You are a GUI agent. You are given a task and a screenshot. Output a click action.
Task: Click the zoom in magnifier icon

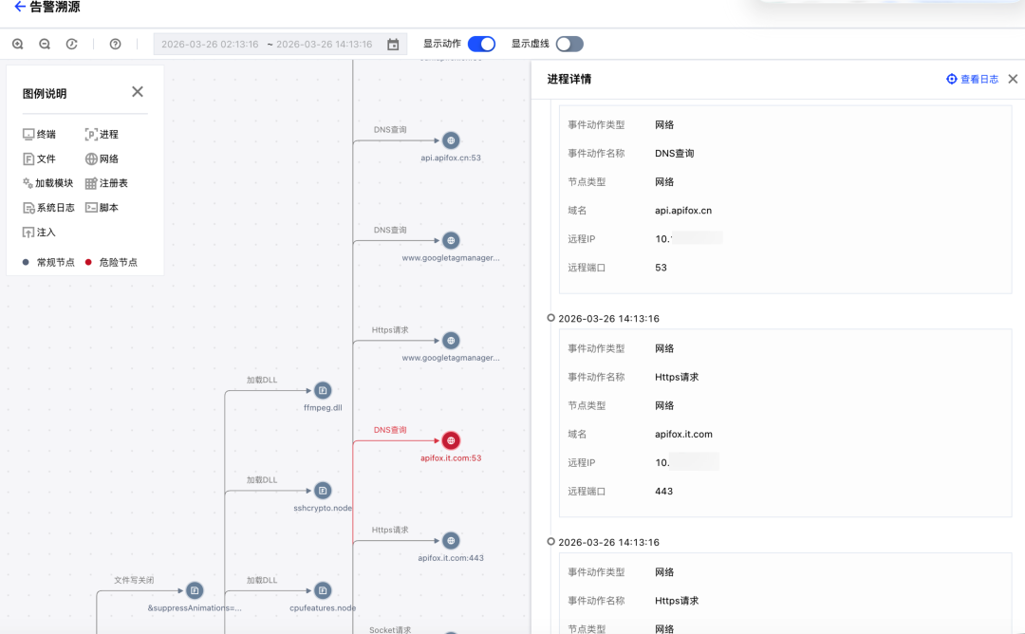tap(18, 44)
